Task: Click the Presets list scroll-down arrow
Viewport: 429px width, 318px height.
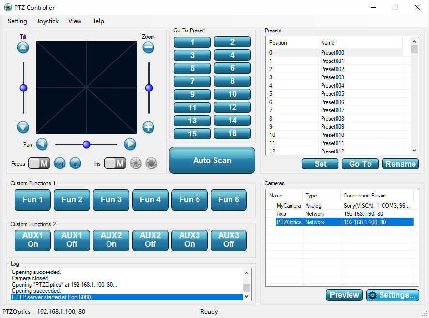Action: point(414,151)
